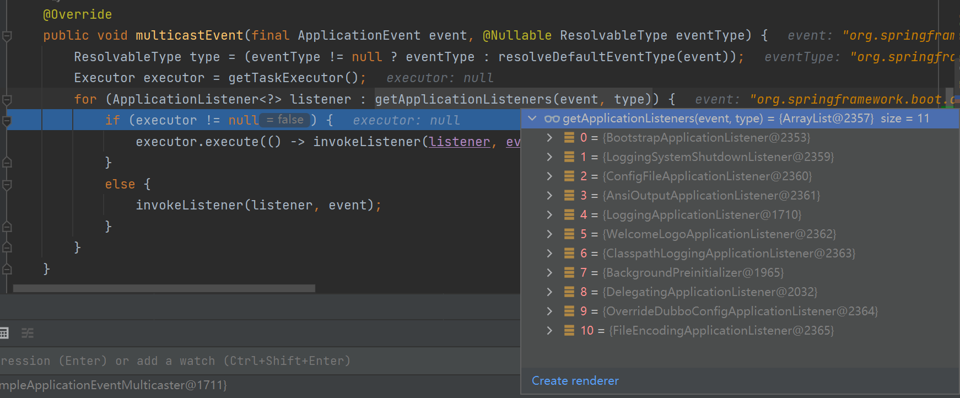Select row text LoggingApplicationListener@1710

point(702,215)
